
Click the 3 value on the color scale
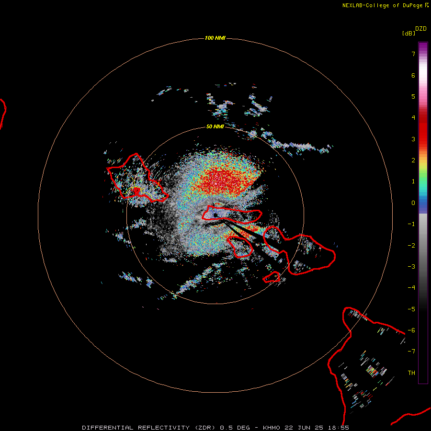[413, 139]
